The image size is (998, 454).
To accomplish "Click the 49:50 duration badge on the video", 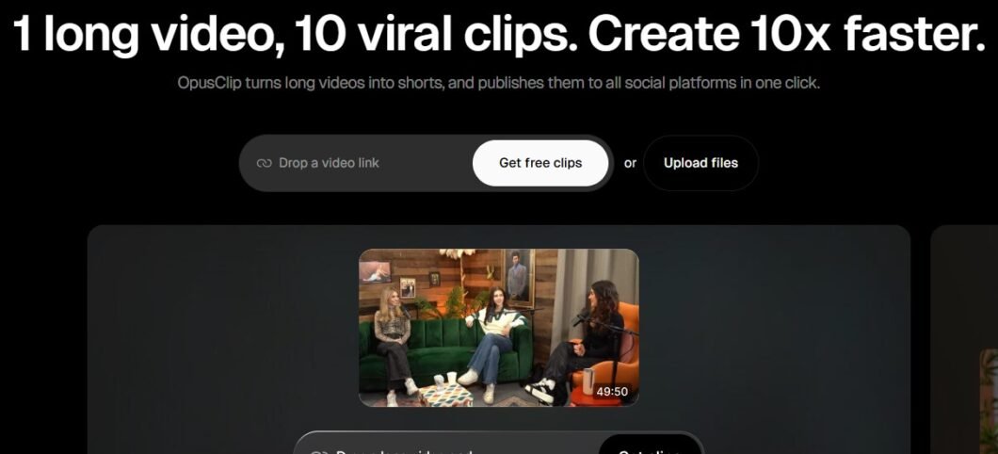I will click(612, 391).
